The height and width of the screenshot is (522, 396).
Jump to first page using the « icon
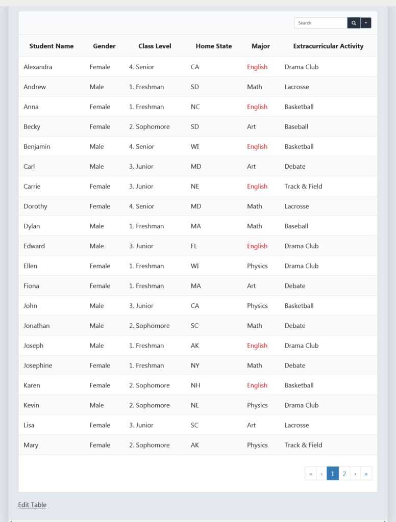point(311,473)
